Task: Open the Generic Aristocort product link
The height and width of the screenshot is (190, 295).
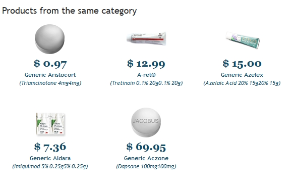Action: pyautogui.click(x=50, y=75)
